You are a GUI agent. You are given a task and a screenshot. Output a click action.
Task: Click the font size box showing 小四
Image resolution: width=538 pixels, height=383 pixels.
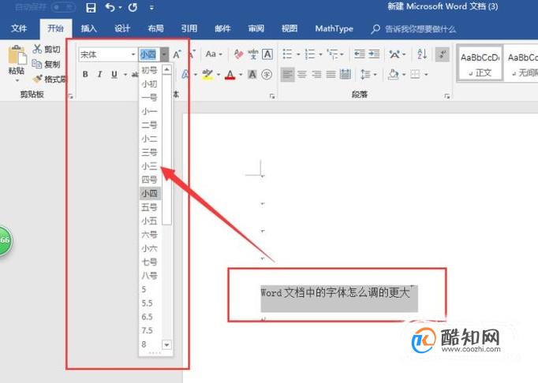[149, 54]
